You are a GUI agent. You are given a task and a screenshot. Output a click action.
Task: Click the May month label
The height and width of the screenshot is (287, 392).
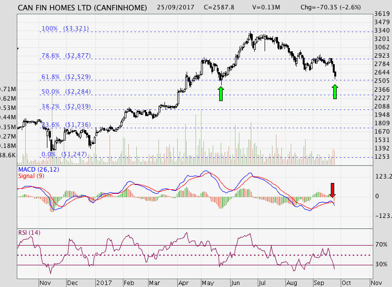[x=208, y=283]
